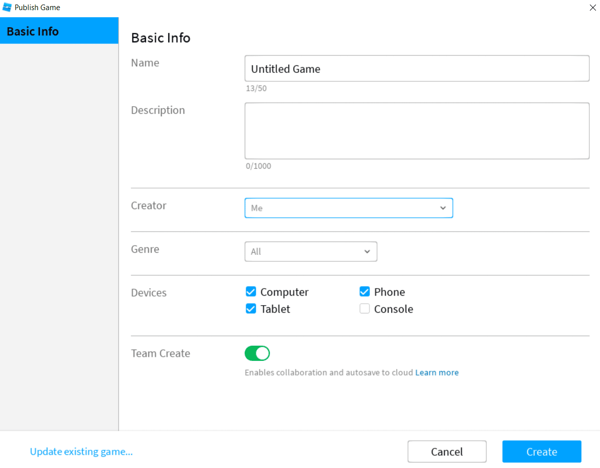Select the Basic Info sidebar tab
Image resolution: width=600 pixels, height=468 pixels.
59,31
